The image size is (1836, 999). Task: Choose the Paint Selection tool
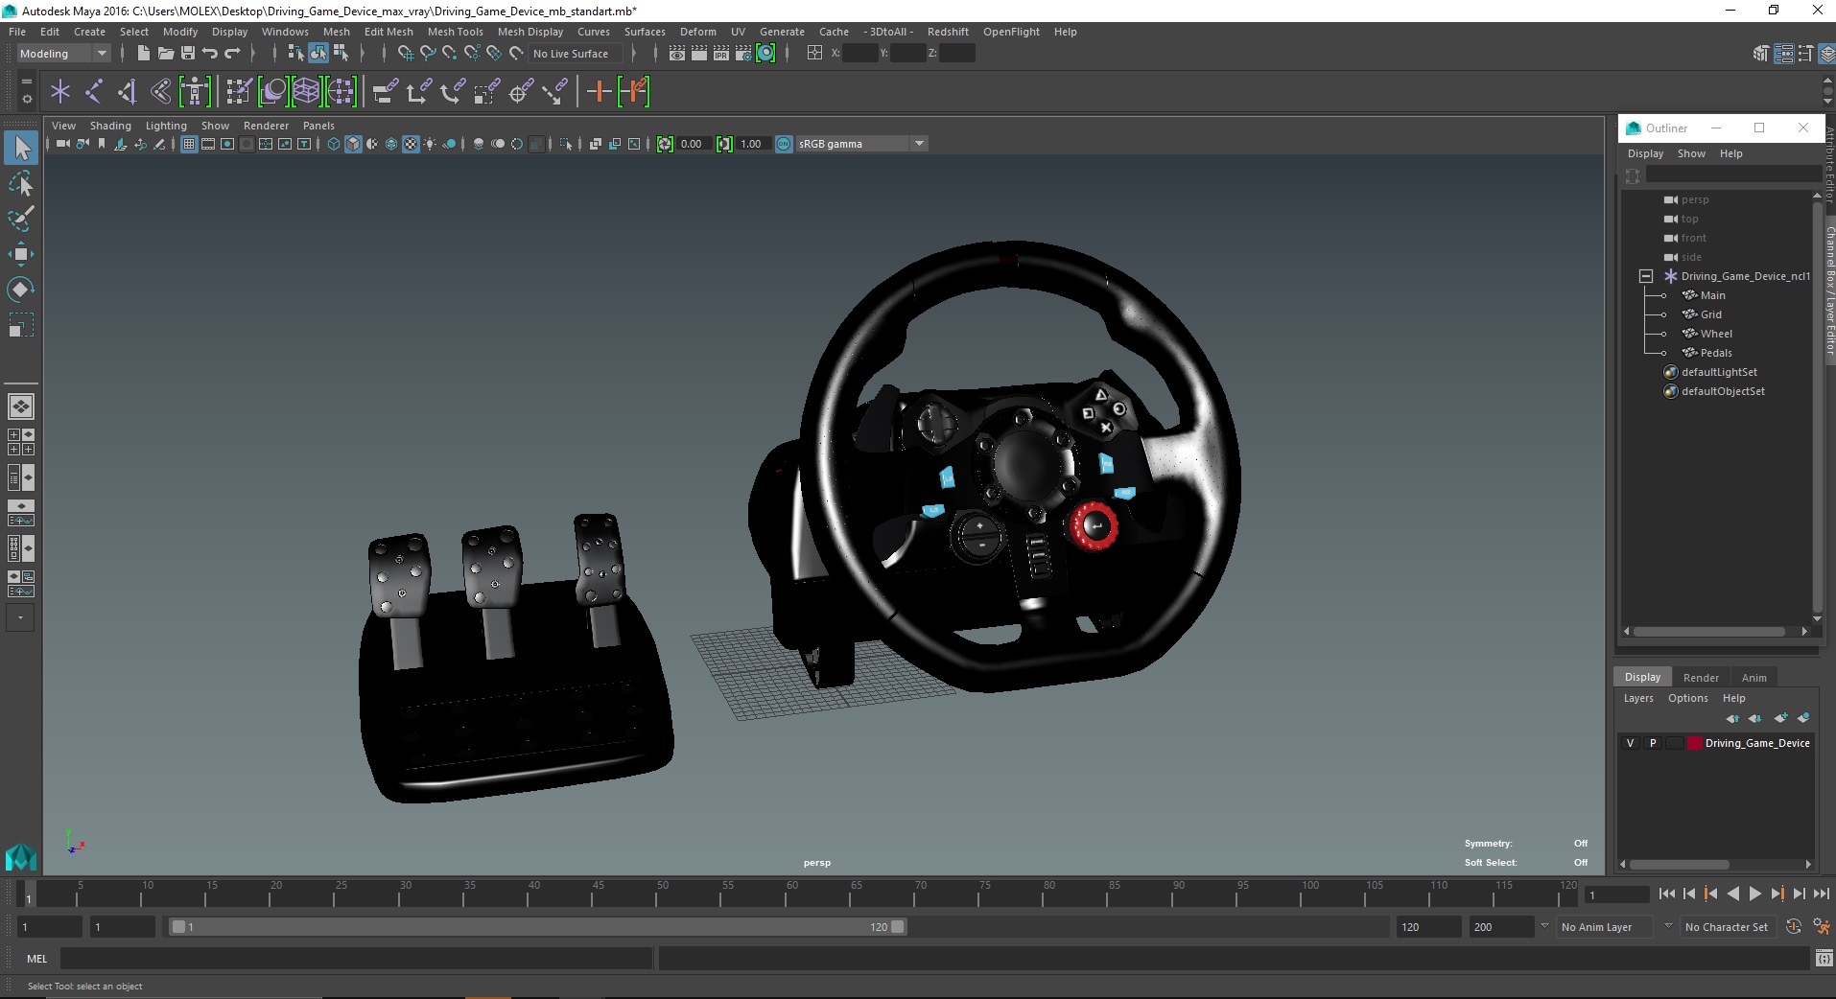(x=21, y=219)
